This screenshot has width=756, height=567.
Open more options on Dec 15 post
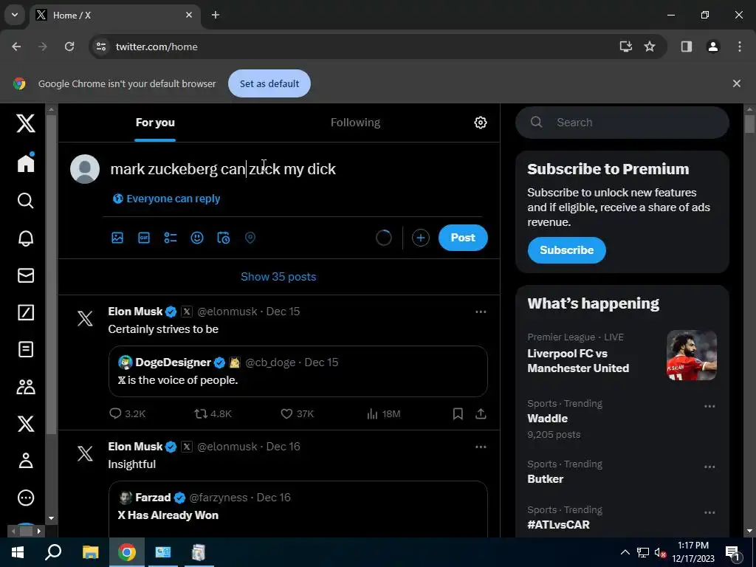[481, 312]
